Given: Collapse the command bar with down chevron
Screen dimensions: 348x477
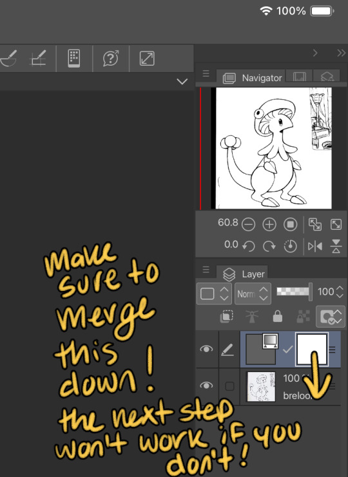Looking at the screenshot, I should pos(182,82).
